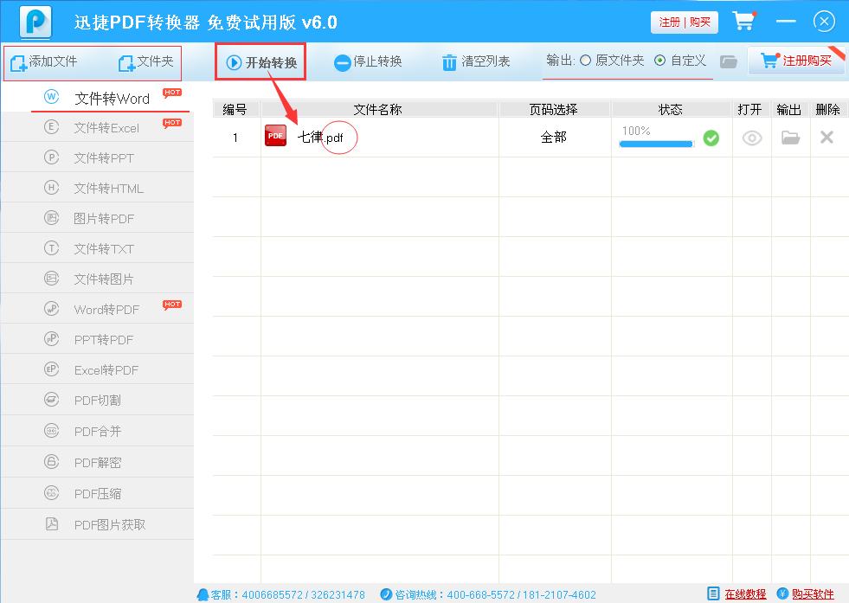The width and height of the screenshot is (849, 603).
Task: Clear the list with 清空列表
Action: click(477, 61)
